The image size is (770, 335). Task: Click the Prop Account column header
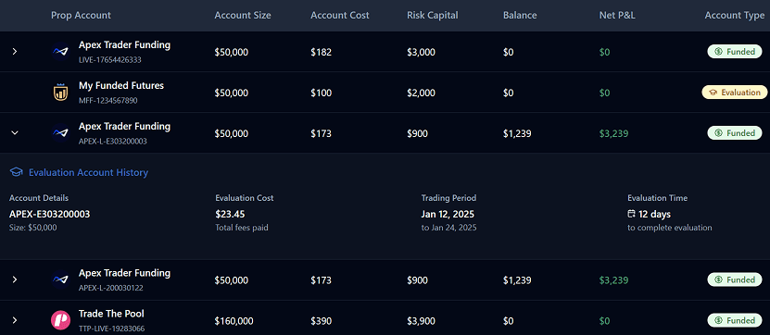(81, 15)
